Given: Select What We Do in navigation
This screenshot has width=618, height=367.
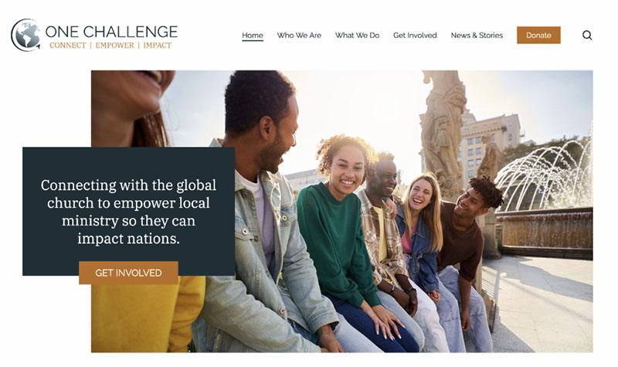Looking at the screenshot, I should point(357,35).
